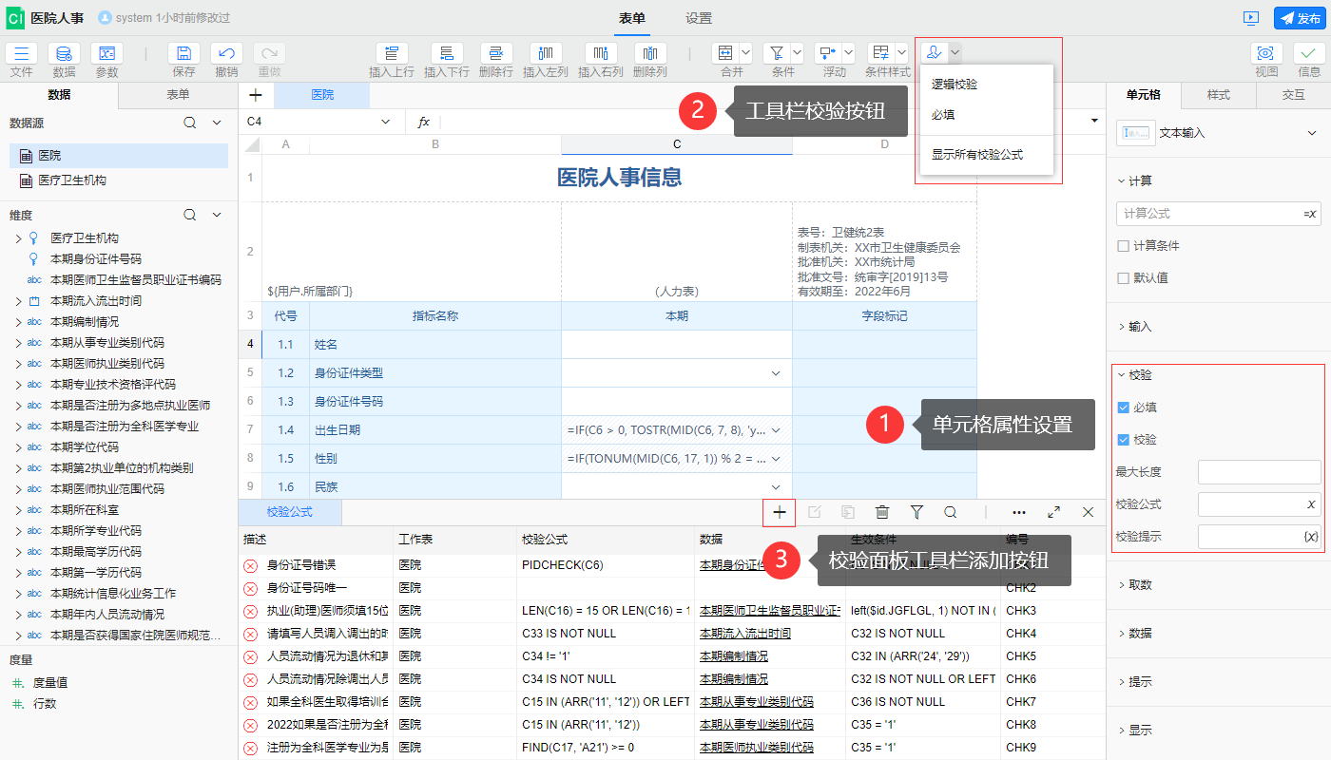Expand the 医疗卫生机构 dimension tree node

pos(18,238)
